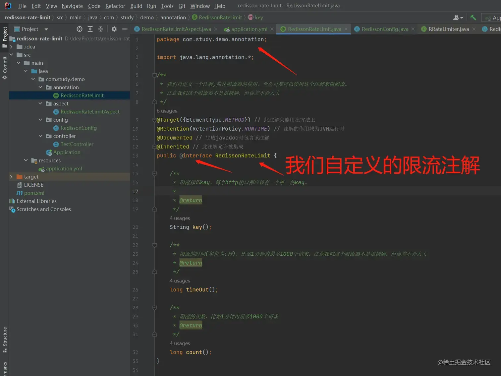Expand the target folder
Screen dimensions: 501x376
click(x=11, y=177)
